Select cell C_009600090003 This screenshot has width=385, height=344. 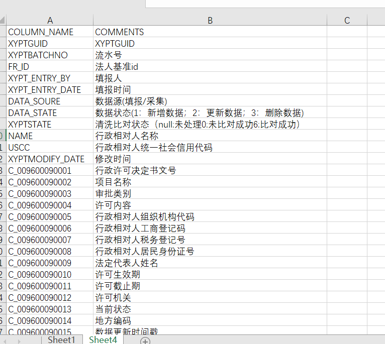click(x=50, y=193)
